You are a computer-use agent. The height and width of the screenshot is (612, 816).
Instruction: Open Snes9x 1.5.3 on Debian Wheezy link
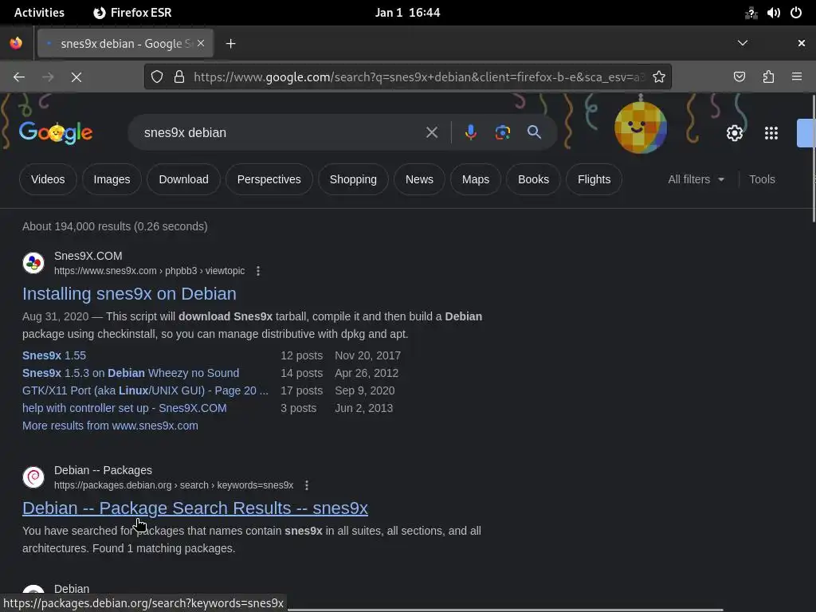(131, 373)
